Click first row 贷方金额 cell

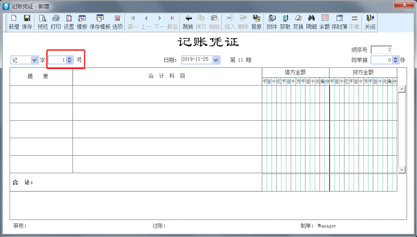tap(363, 94)
